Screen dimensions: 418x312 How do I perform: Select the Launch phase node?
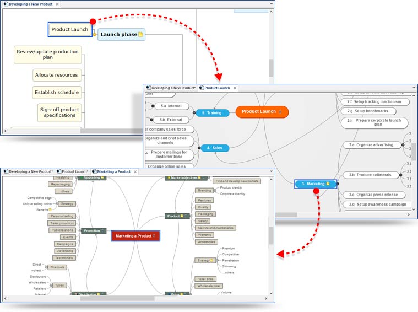coord(121,34)
